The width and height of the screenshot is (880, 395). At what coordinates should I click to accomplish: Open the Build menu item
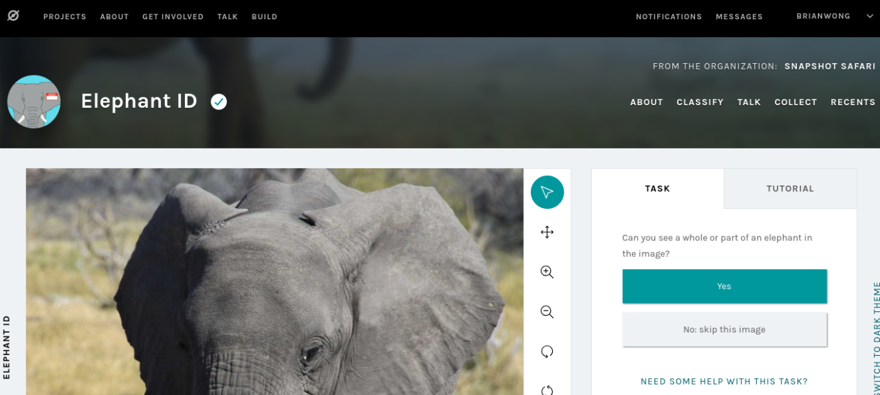point(265,16)
